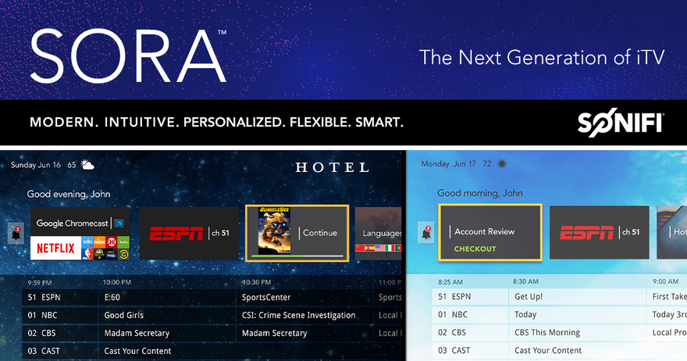This screenshot has height=361, width=687.
Task: Click the sunny weather icon beside 72
Action: (502, 163)
